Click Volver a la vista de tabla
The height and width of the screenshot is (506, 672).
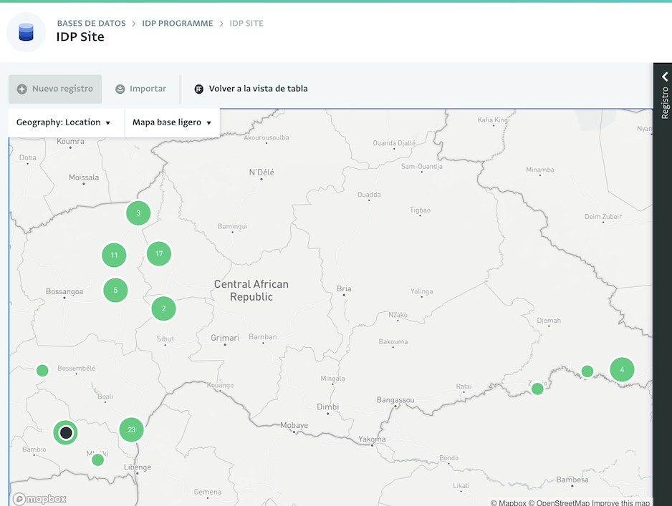(251, 89)
